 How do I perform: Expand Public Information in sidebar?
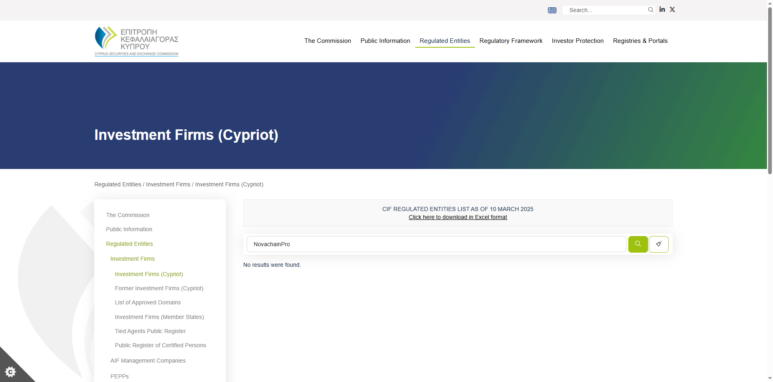coord(129,229)
